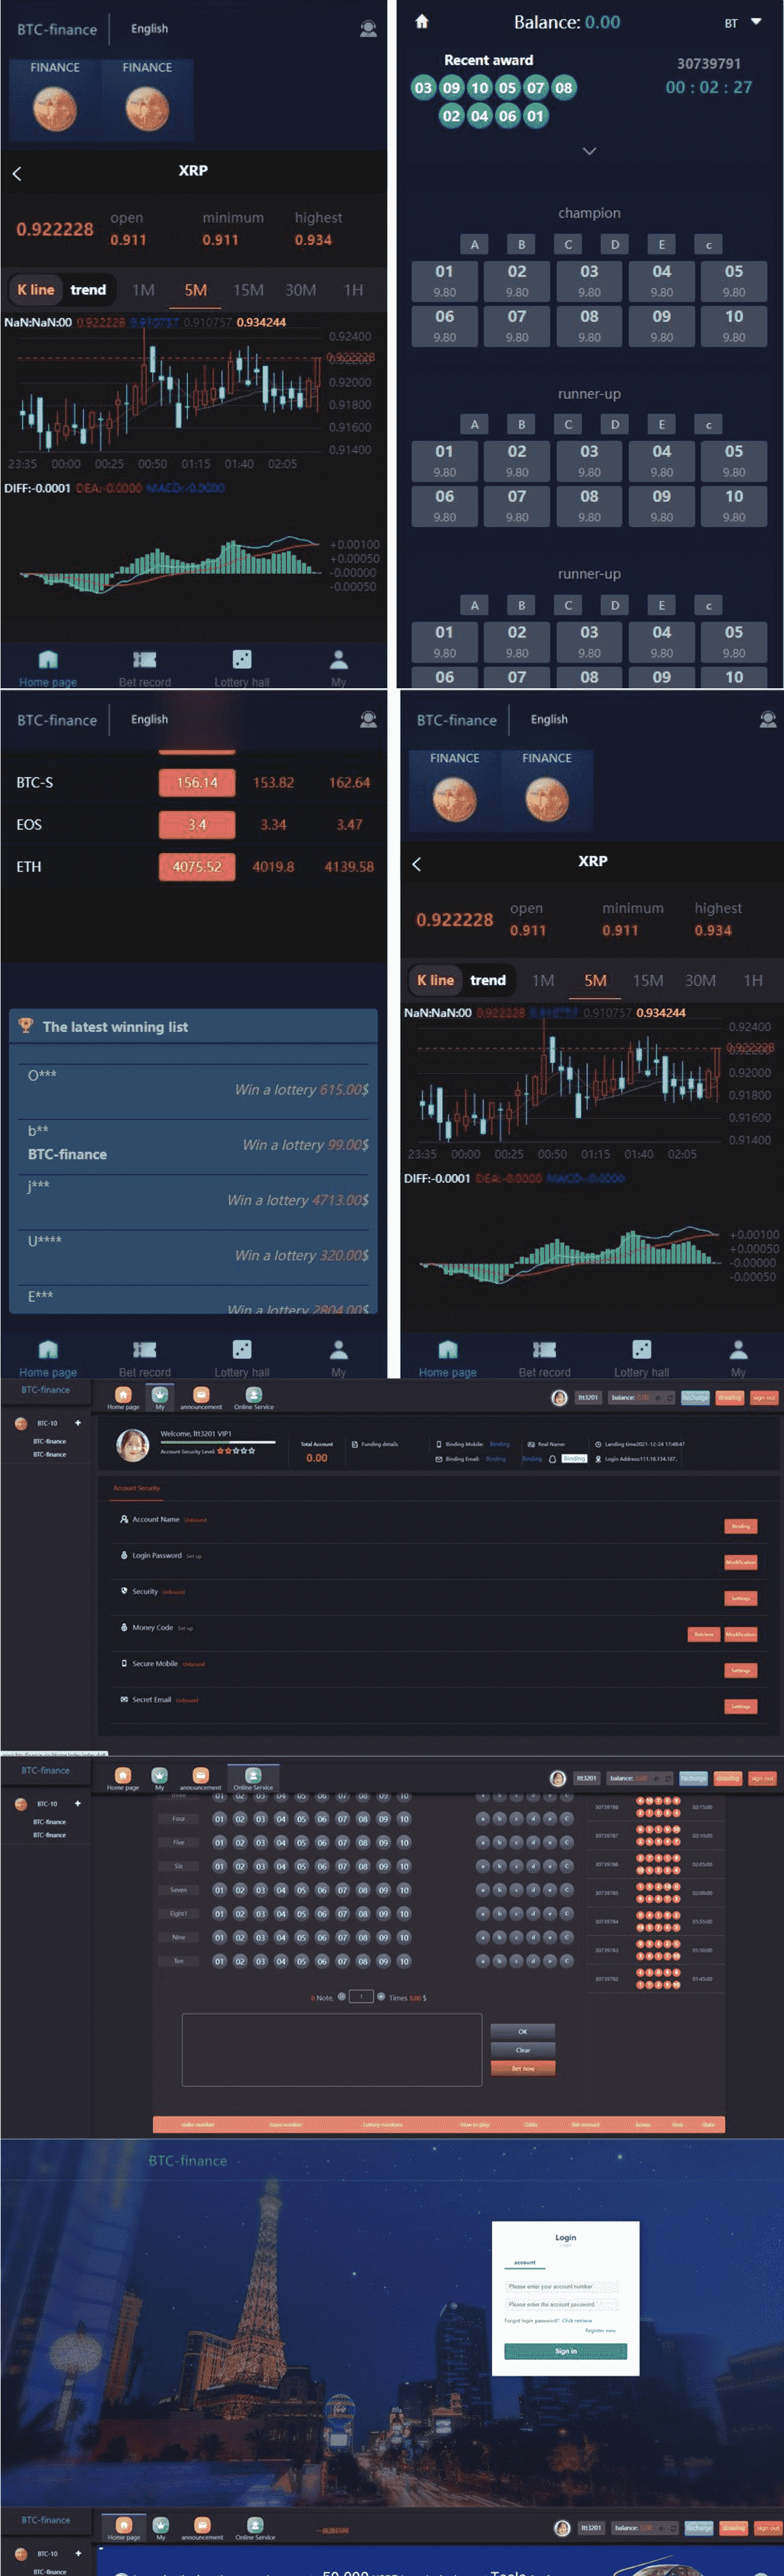
Task: Open Bet record icon in BTC-S list screen
Action: click(144, 1349)
